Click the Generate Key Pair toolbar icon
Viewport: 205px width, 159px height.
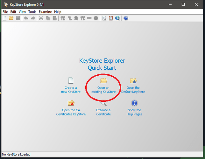[63, 18]
